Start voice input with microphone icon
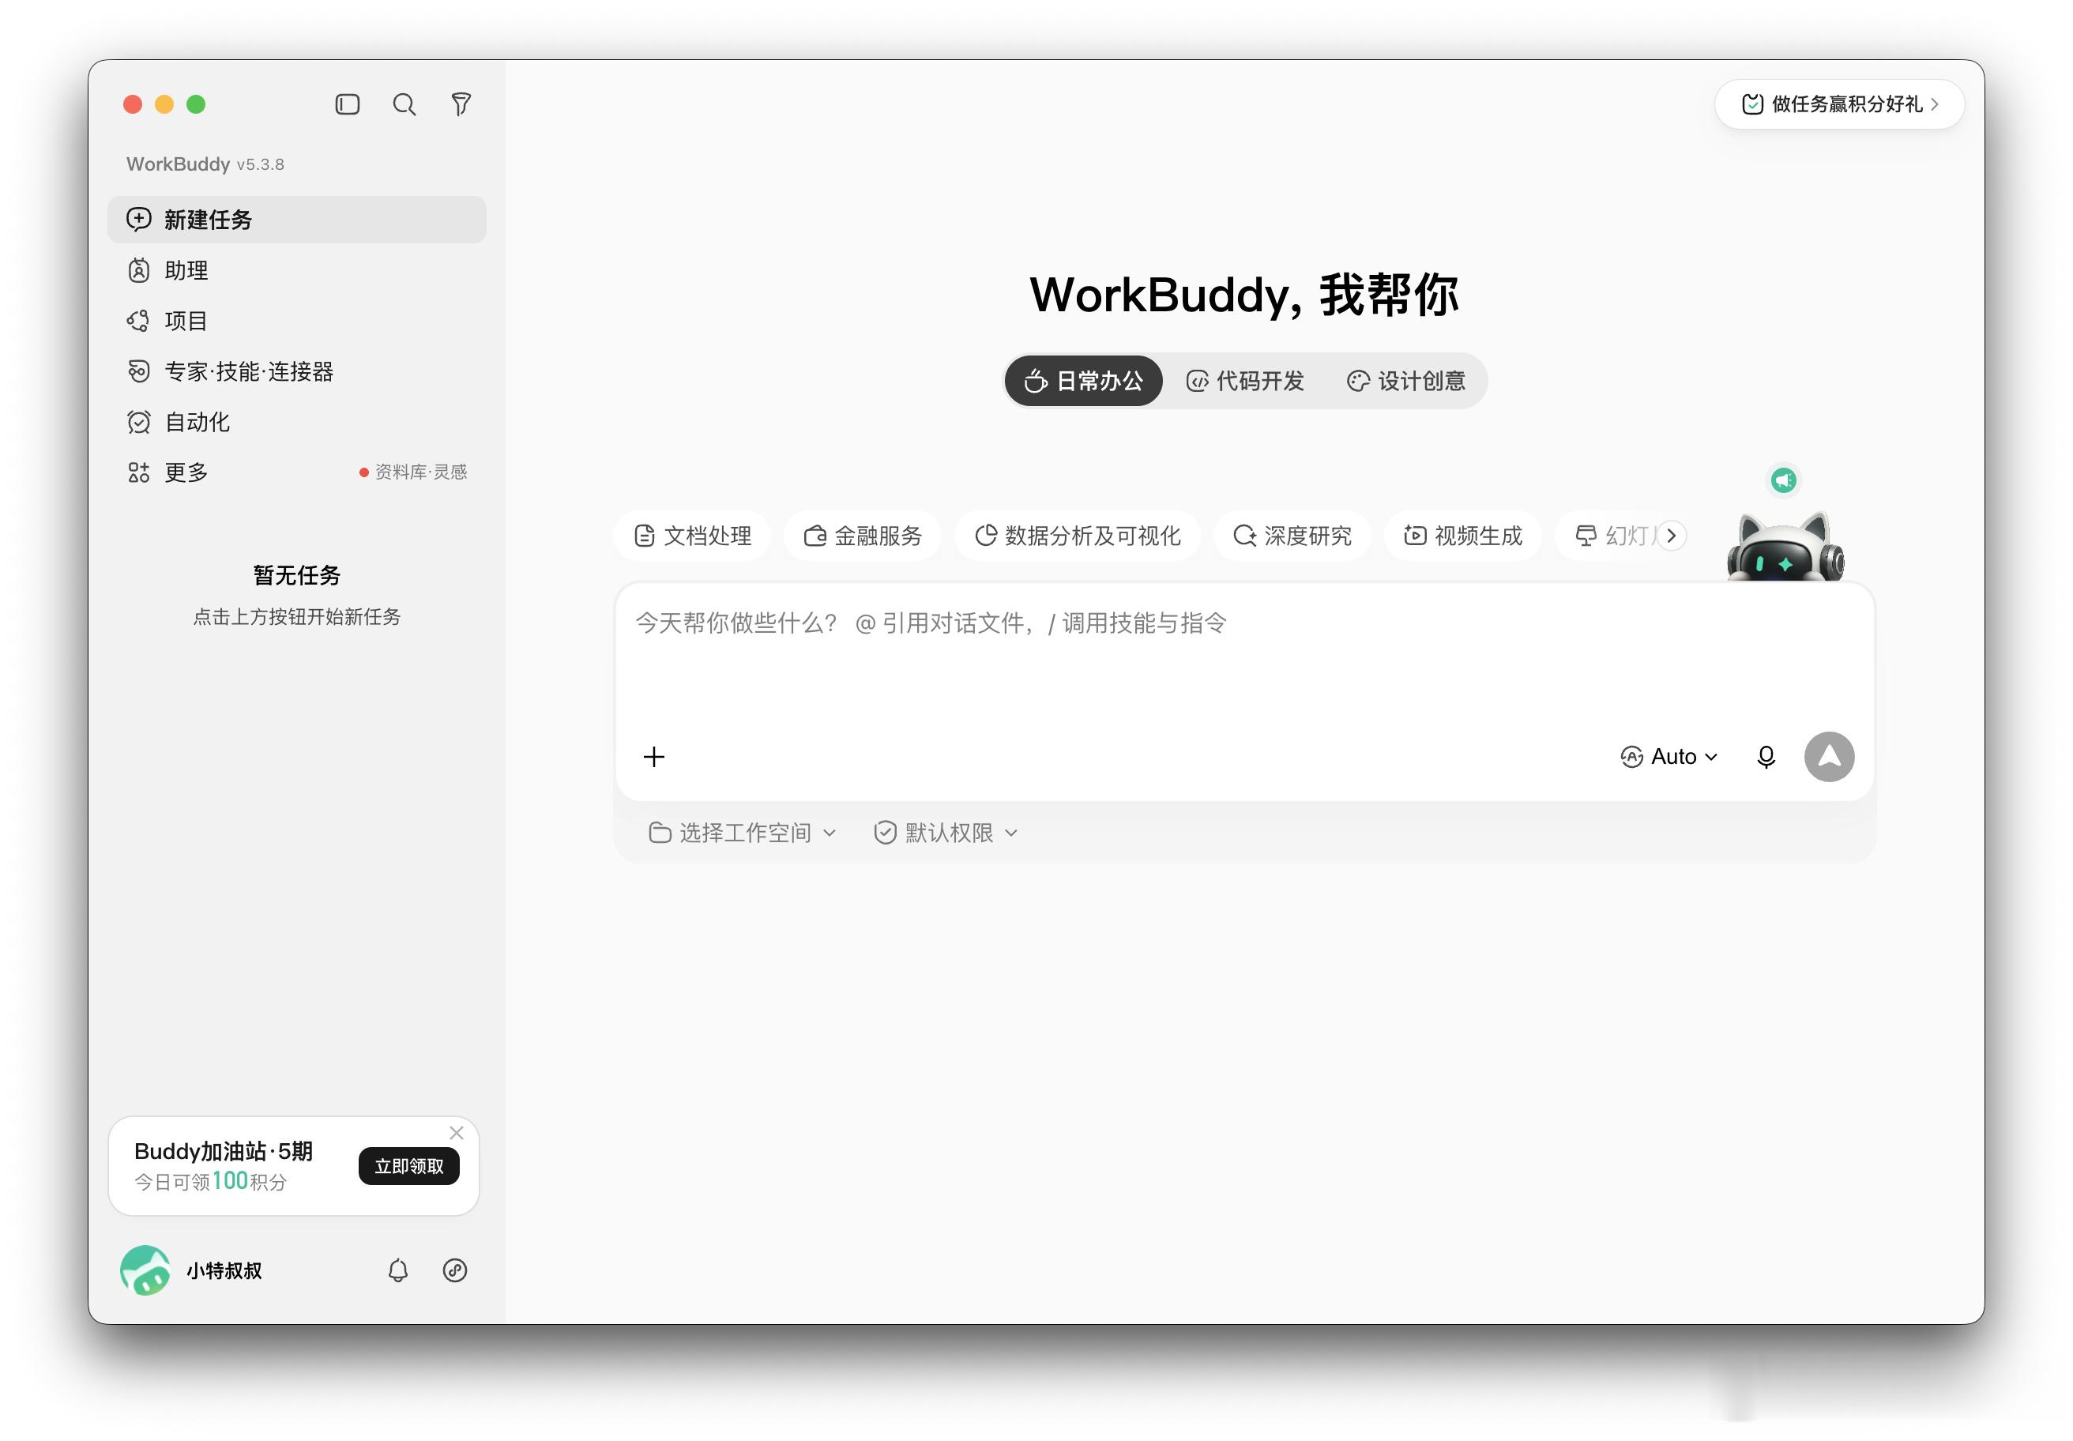Image resolution: width=2073 pixels, height=1441 pixels. pos(1766,757)
